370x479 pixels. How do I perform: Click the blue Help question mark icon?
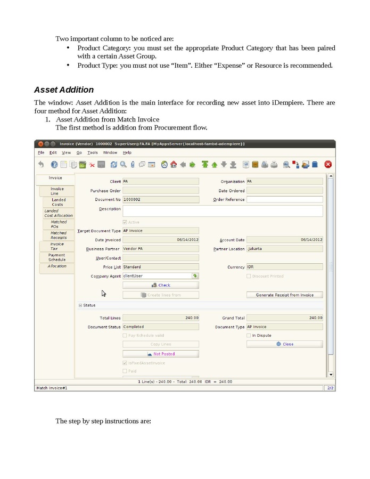point(54,165)
